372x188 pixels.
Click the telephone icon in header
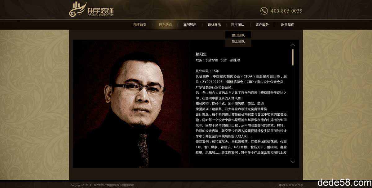tap(264, 11)
